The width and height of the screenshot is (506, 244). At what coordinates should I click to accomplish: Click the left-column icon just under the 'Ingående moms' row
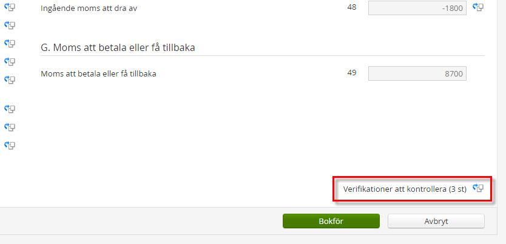(10, 25)
